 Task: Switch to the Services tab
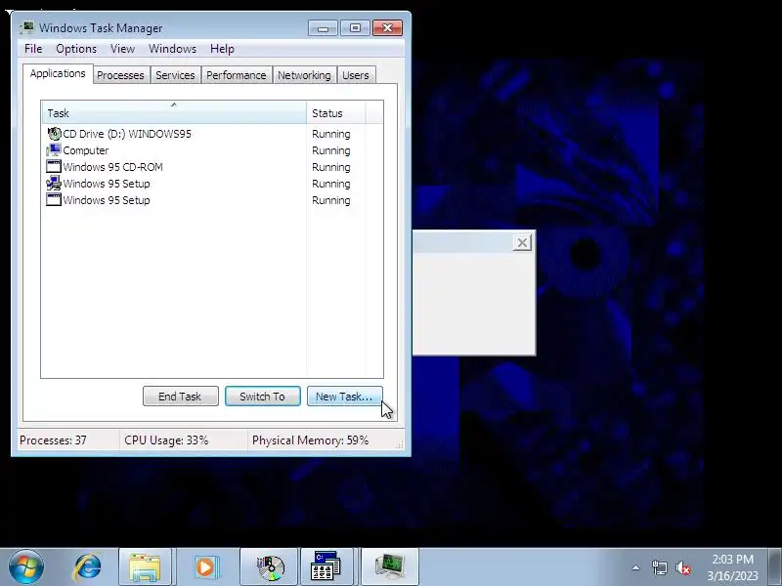coord(175,75)
